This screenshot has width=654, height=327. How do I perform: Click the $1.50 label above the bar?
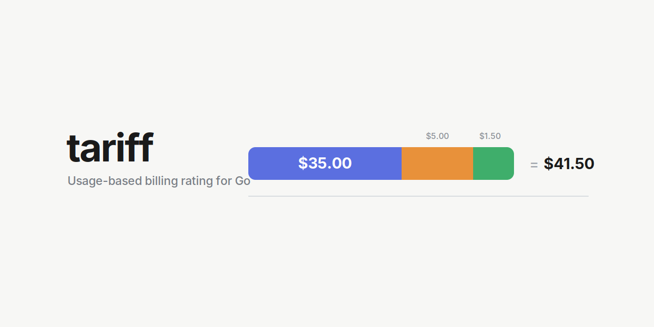[x=490, y=136]
